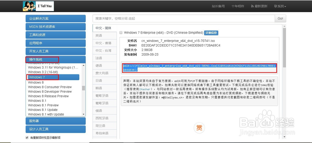The image size is (312, 143).
Task: Switch to the 中文 - 简体 language tab
Action: tap(105, 28)
